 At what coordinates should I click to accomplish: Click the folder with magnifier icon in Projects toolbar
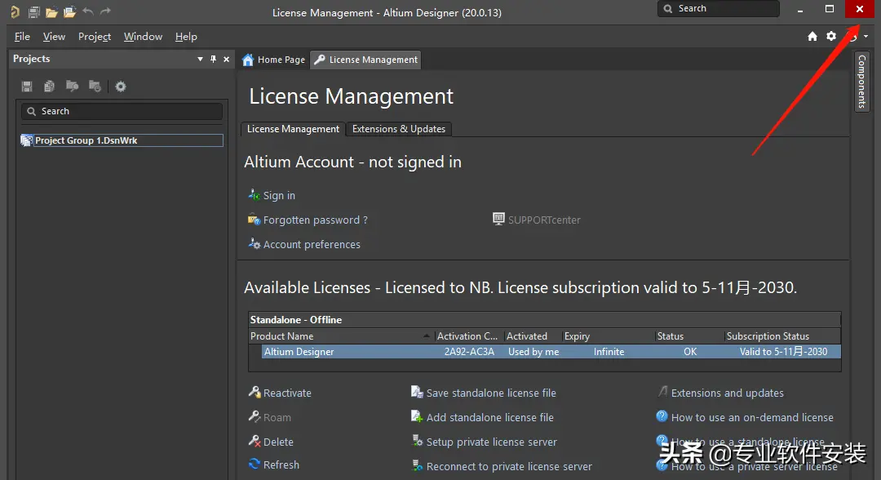pyautogui.click(x=72, y=86)
